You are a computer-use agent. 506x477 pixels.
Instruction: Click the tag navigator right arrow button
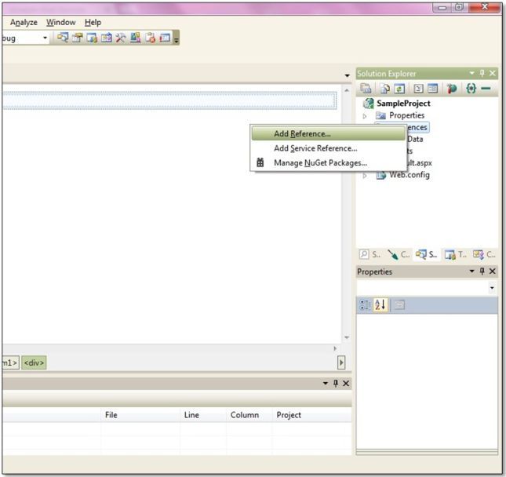coord(341,362)
